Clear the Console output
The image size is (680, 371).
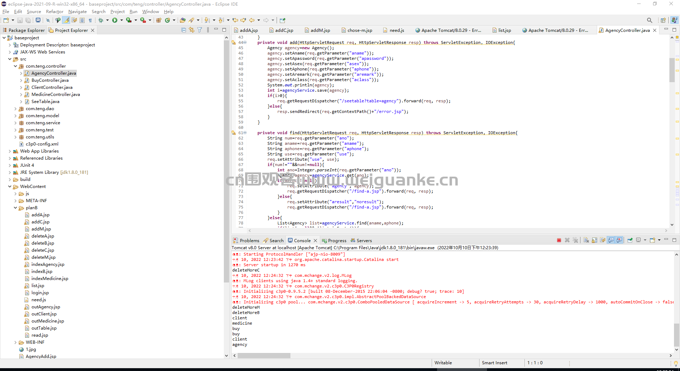586,240
